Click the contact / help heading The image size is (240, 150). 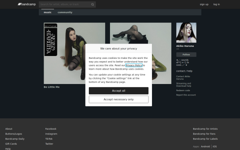point(184,71)
